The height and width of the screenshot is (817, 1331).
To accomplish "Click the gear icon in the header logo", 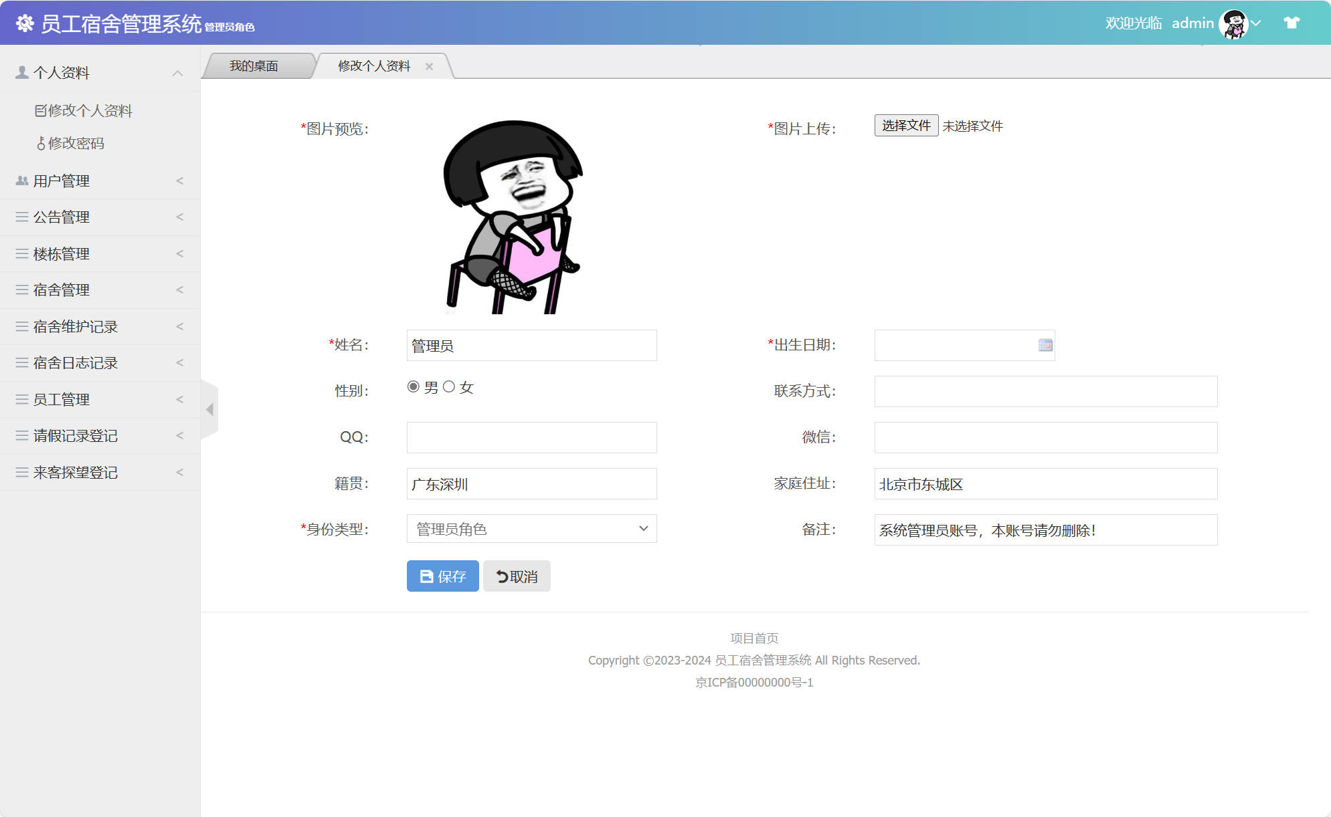I will 25,22.
